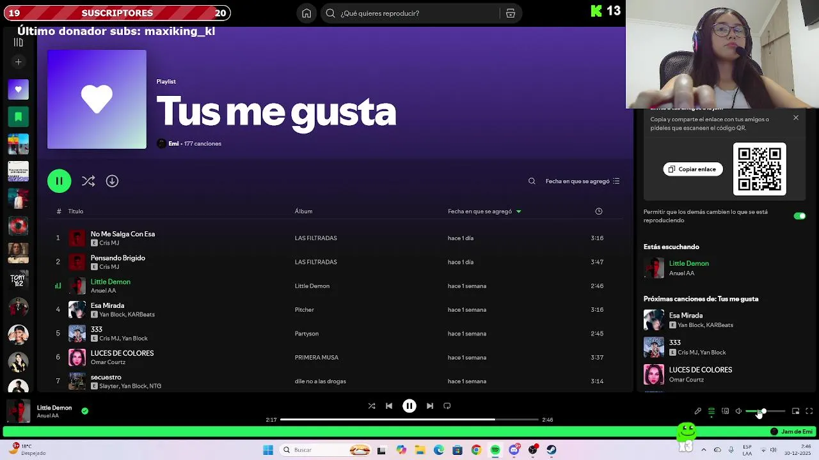The image size is (819, 460).
Task: Open artist 'Anuel AA' in track row 3
Action: (104, 291)
